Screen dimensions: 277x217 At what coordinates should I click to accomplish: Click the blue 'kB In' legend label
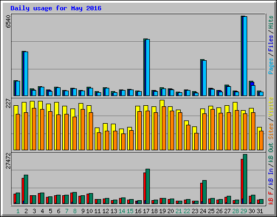pyautogui.click(x=271, y=176)
